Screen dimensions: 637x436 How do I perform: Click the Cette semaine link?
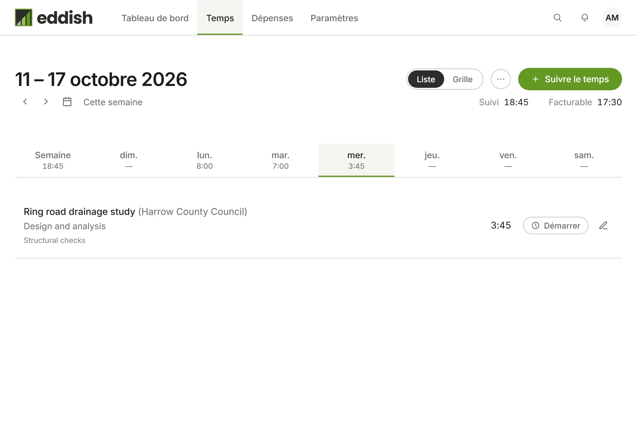click(113, 102)
